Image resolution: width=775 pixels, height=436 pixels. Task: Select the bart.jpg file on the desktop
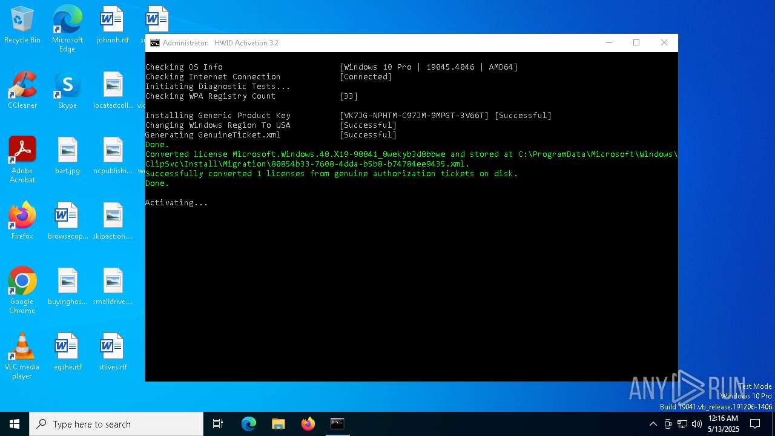pyautogui.click(x=67, y=156)
